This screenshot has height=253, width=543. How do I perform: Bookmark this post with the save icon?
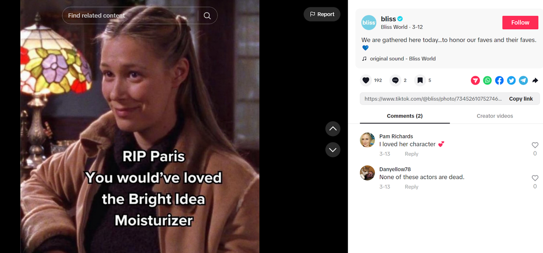point(420,80)
